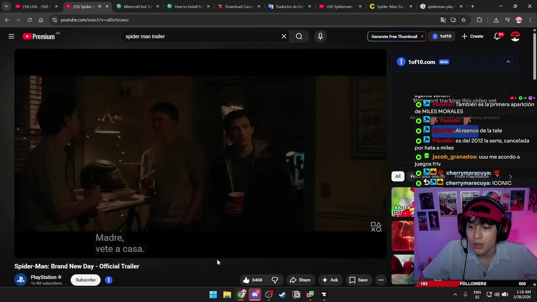Open Windows Start menu
The image size is (537, 302).
pyautogui.click(x=213, y=294)
